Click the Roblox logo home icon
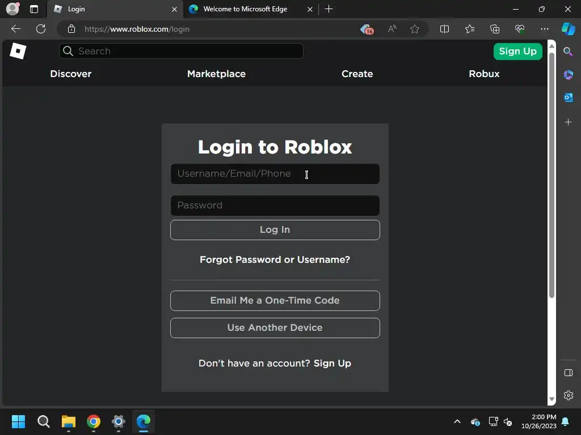 18,51
